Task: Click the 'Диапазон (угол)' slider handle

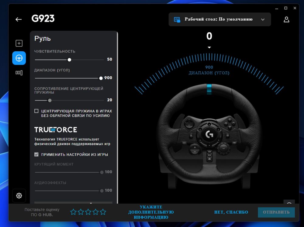Action: coord(101,78)
